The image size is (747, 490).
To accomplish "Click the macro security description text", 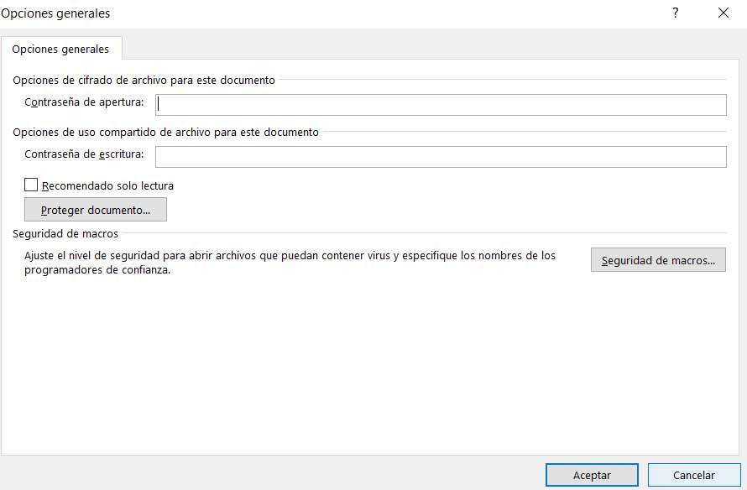I will tap(290, 263).
